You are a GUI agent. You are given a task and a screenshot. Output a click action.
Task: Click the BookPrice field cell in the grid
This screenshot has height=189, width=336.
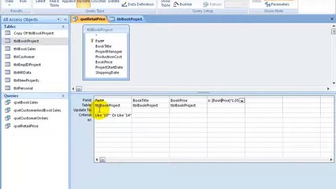pos(188,100)
